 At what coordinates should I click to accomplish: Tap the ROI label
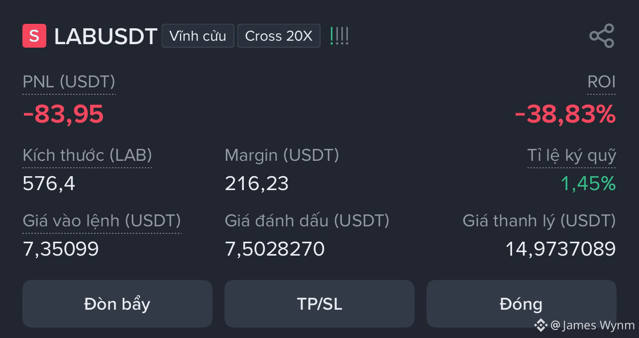[x=601, y=82]
